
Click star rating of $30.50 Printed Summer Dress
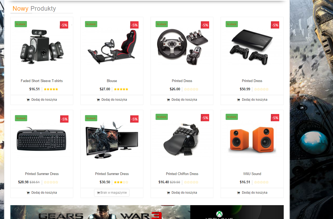point(121,182)
